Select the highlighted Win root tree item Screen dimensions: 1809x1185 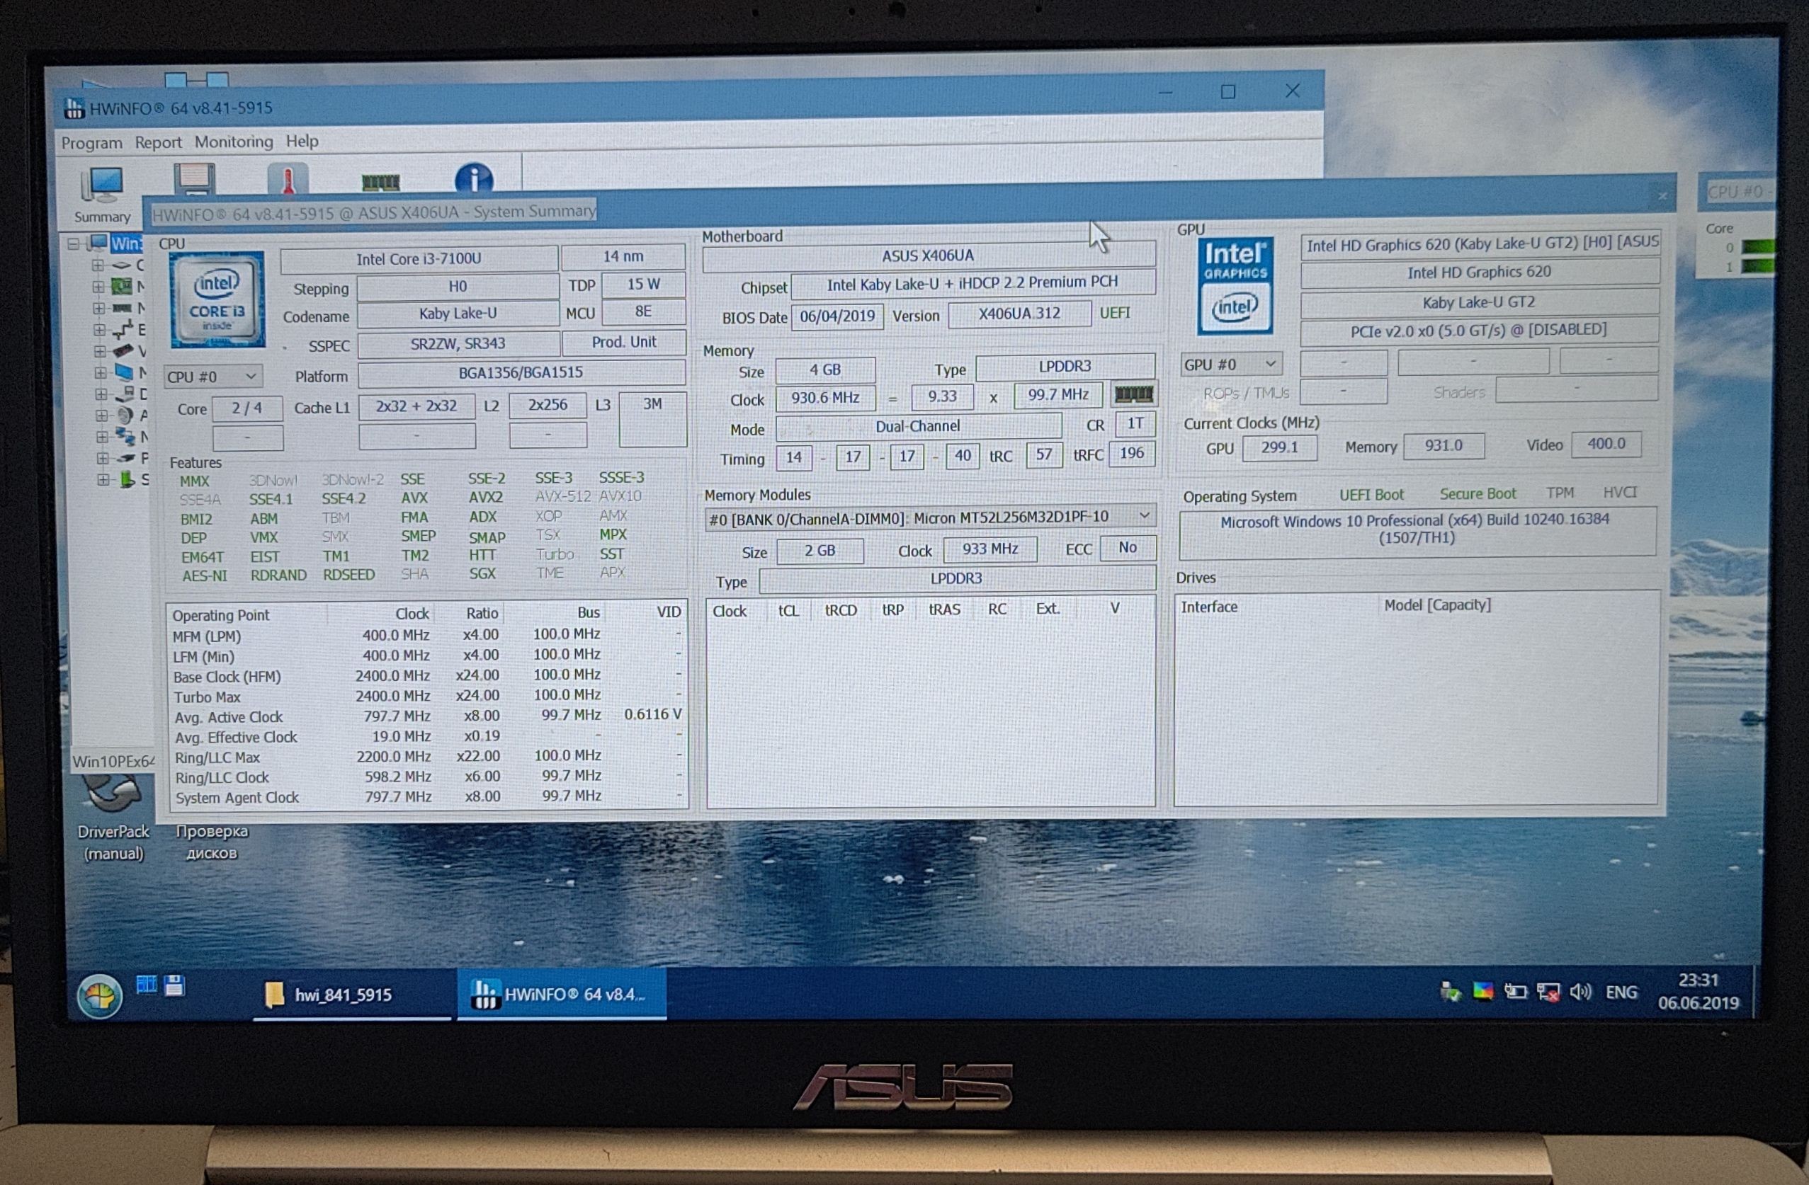126,244
